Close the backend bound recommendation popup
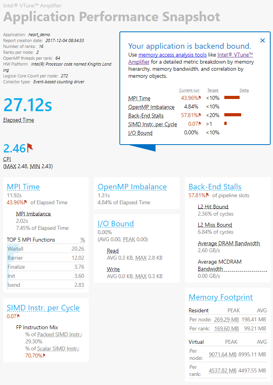Viewport: 273px width, 385px height. (263, 40)
